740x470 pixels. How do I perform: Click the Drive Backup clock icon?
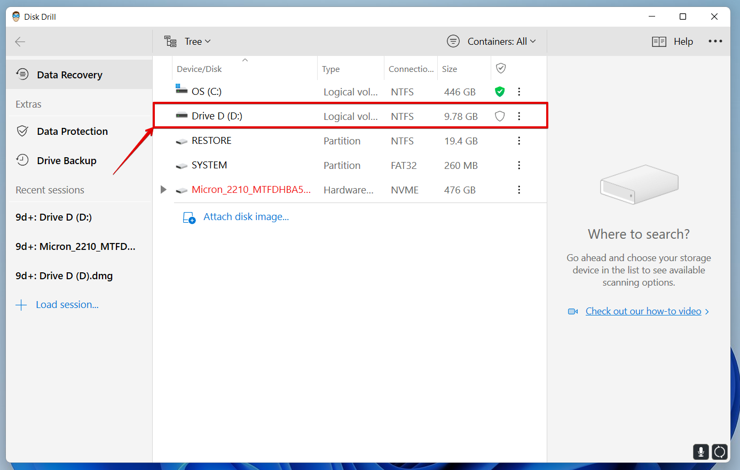pos(22,160)
